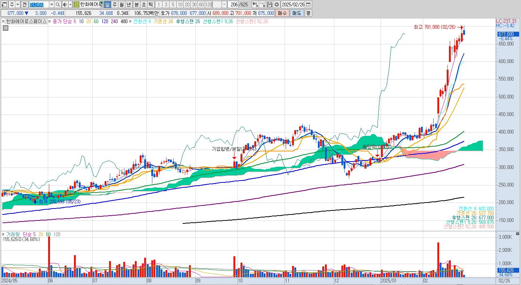Choose the 120 interval button

[x=208, y=4]
